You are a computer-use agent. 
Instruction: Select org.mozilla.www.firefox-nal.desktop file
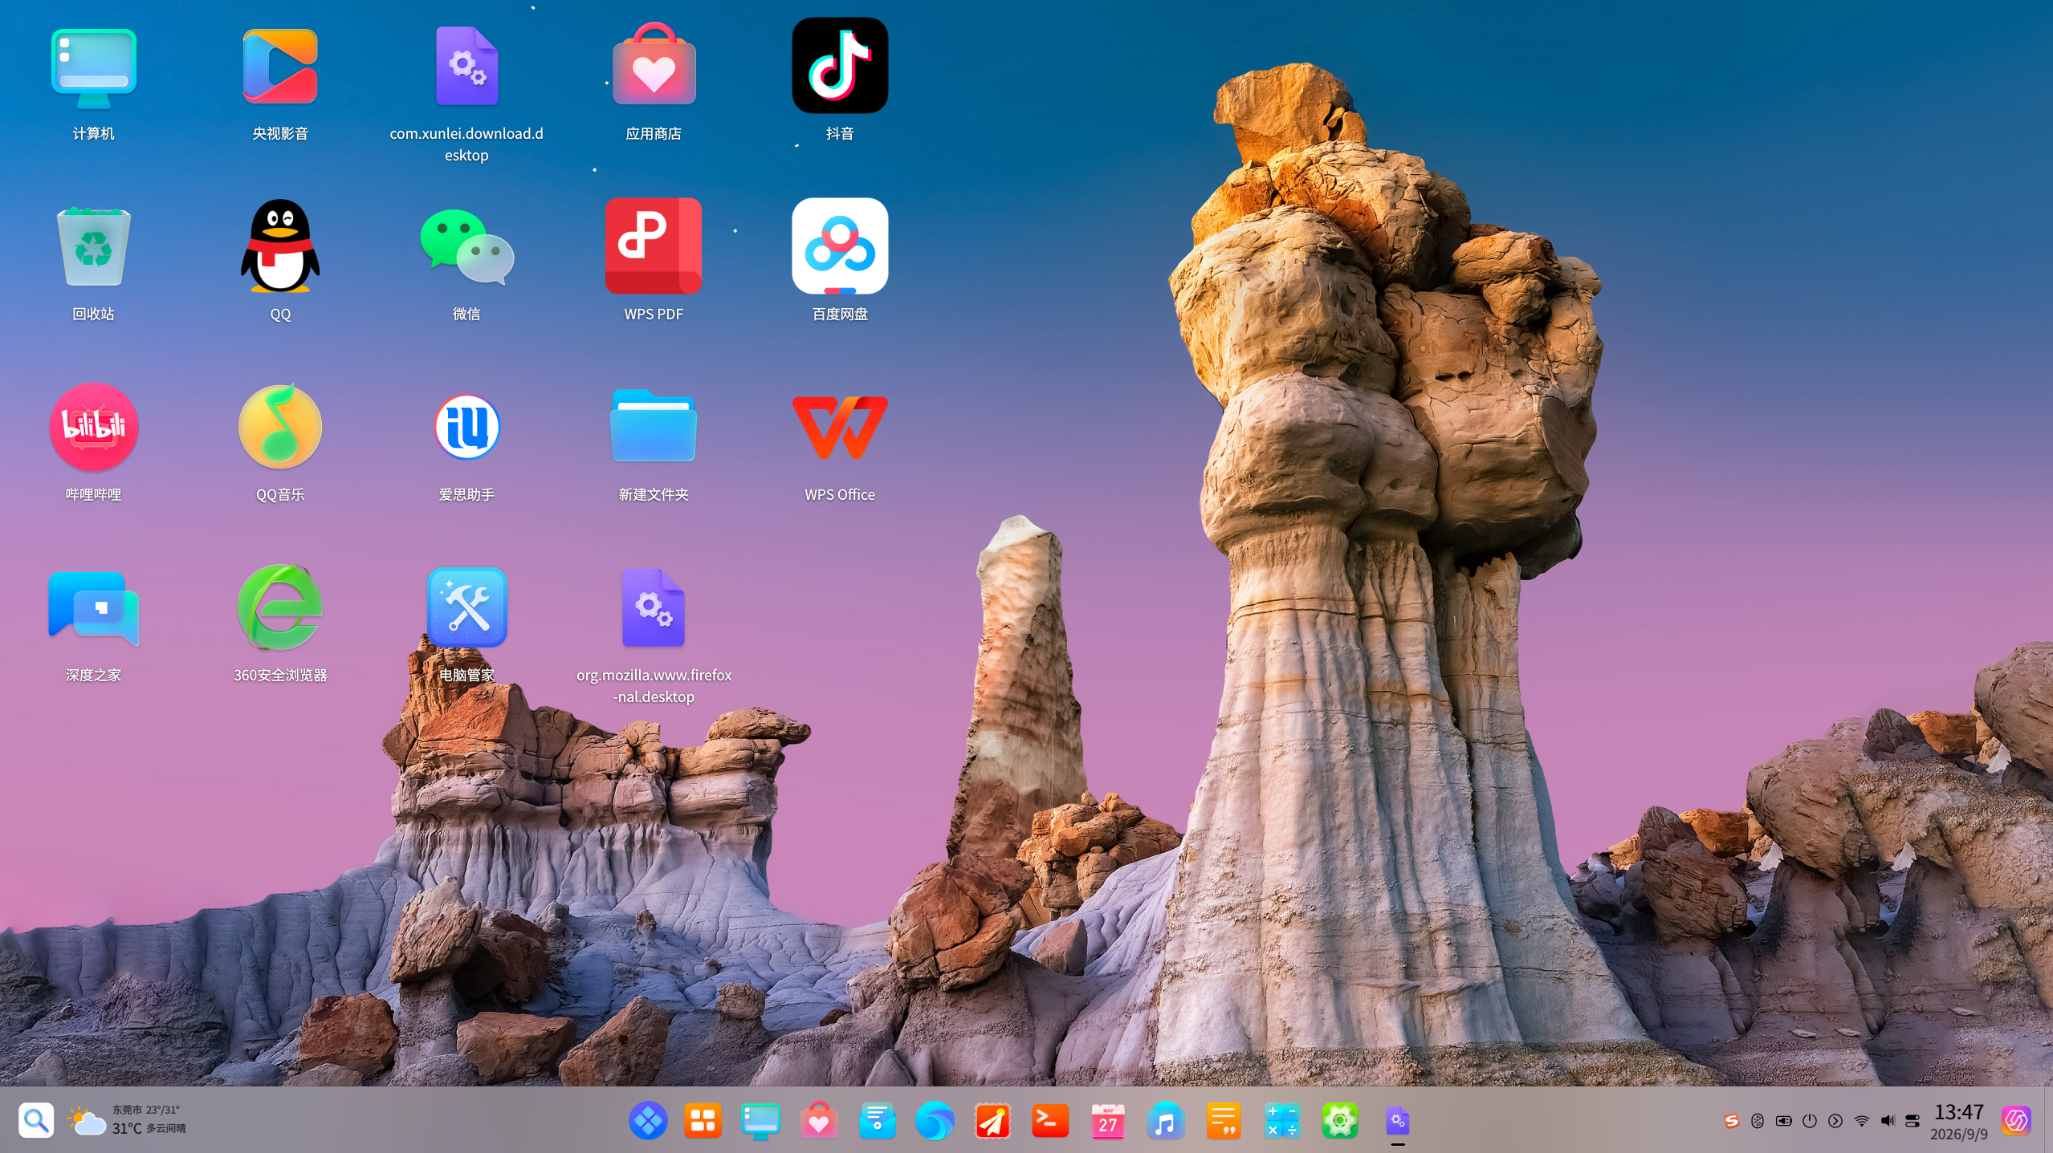tap(653, 607)
